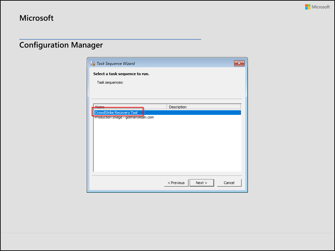Select the CrowdStrike Recovery Tool task sequence
This screenshot has height=251, width=335.
168,113
